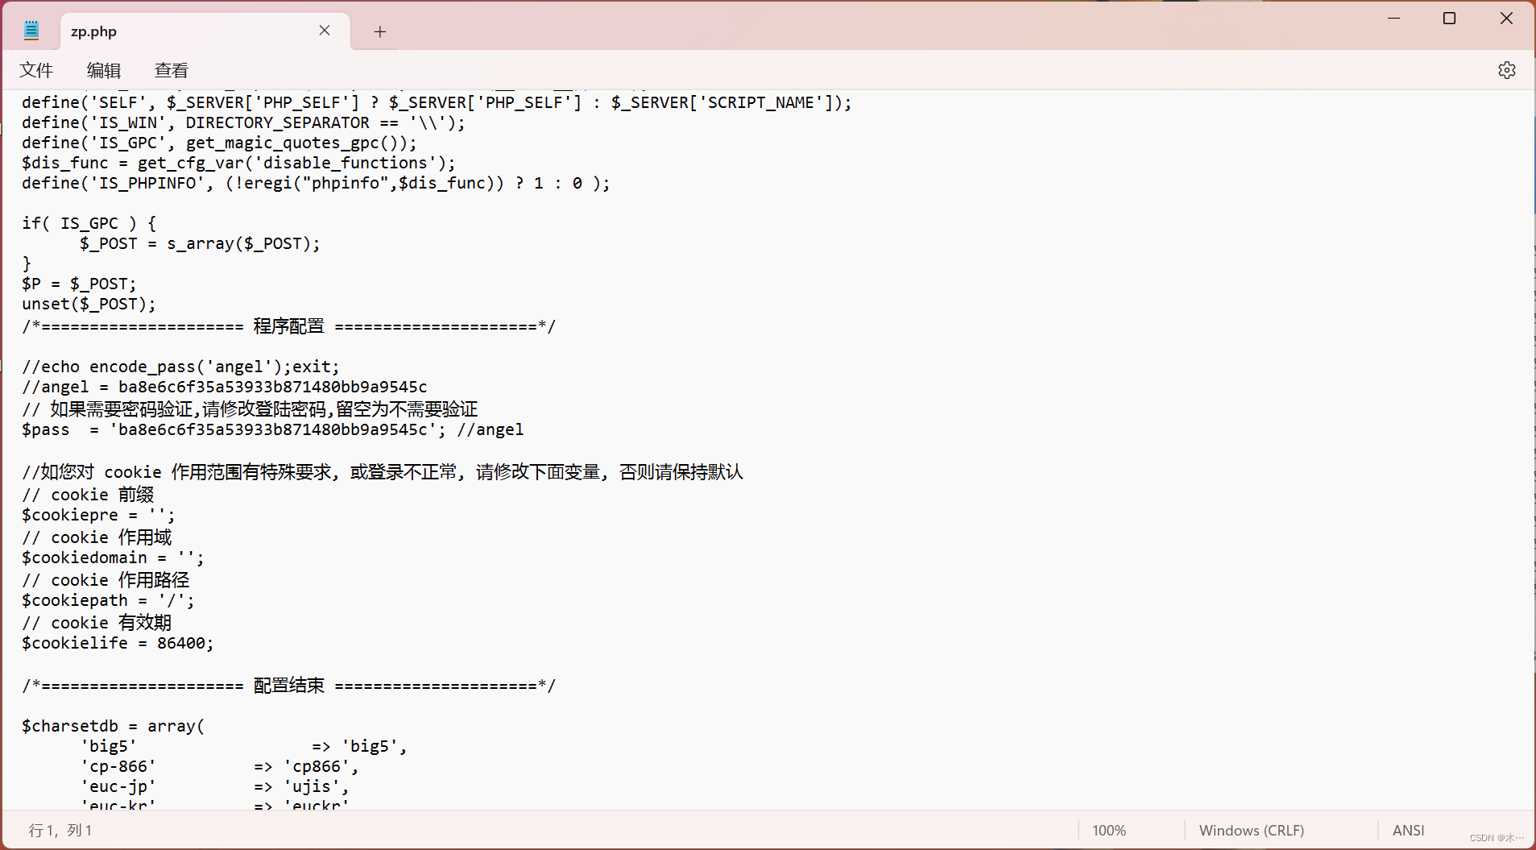The height and width of the screenshot is (850, 1536).
Task: Click the define('IS_WIN' line
Action: click(243, 122)
